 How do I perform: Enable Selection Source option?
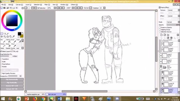pyautogui.click(x=160, y=32)
